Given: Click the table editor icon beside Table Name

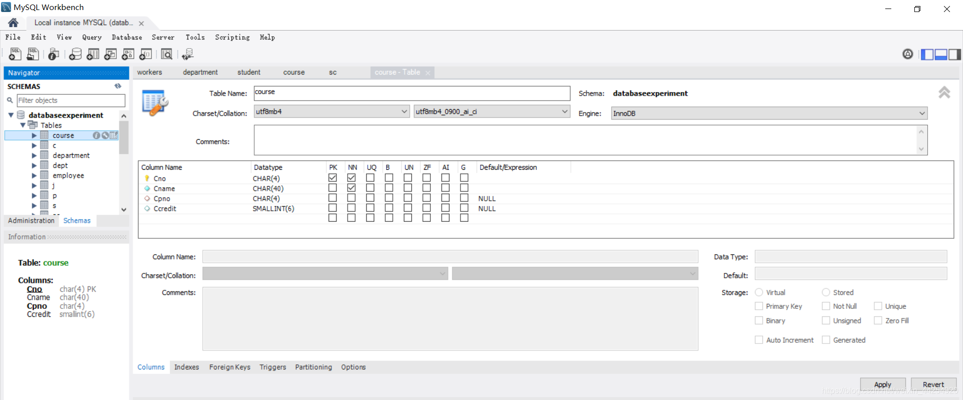Looking at the screenshot, I should (155, 103).
